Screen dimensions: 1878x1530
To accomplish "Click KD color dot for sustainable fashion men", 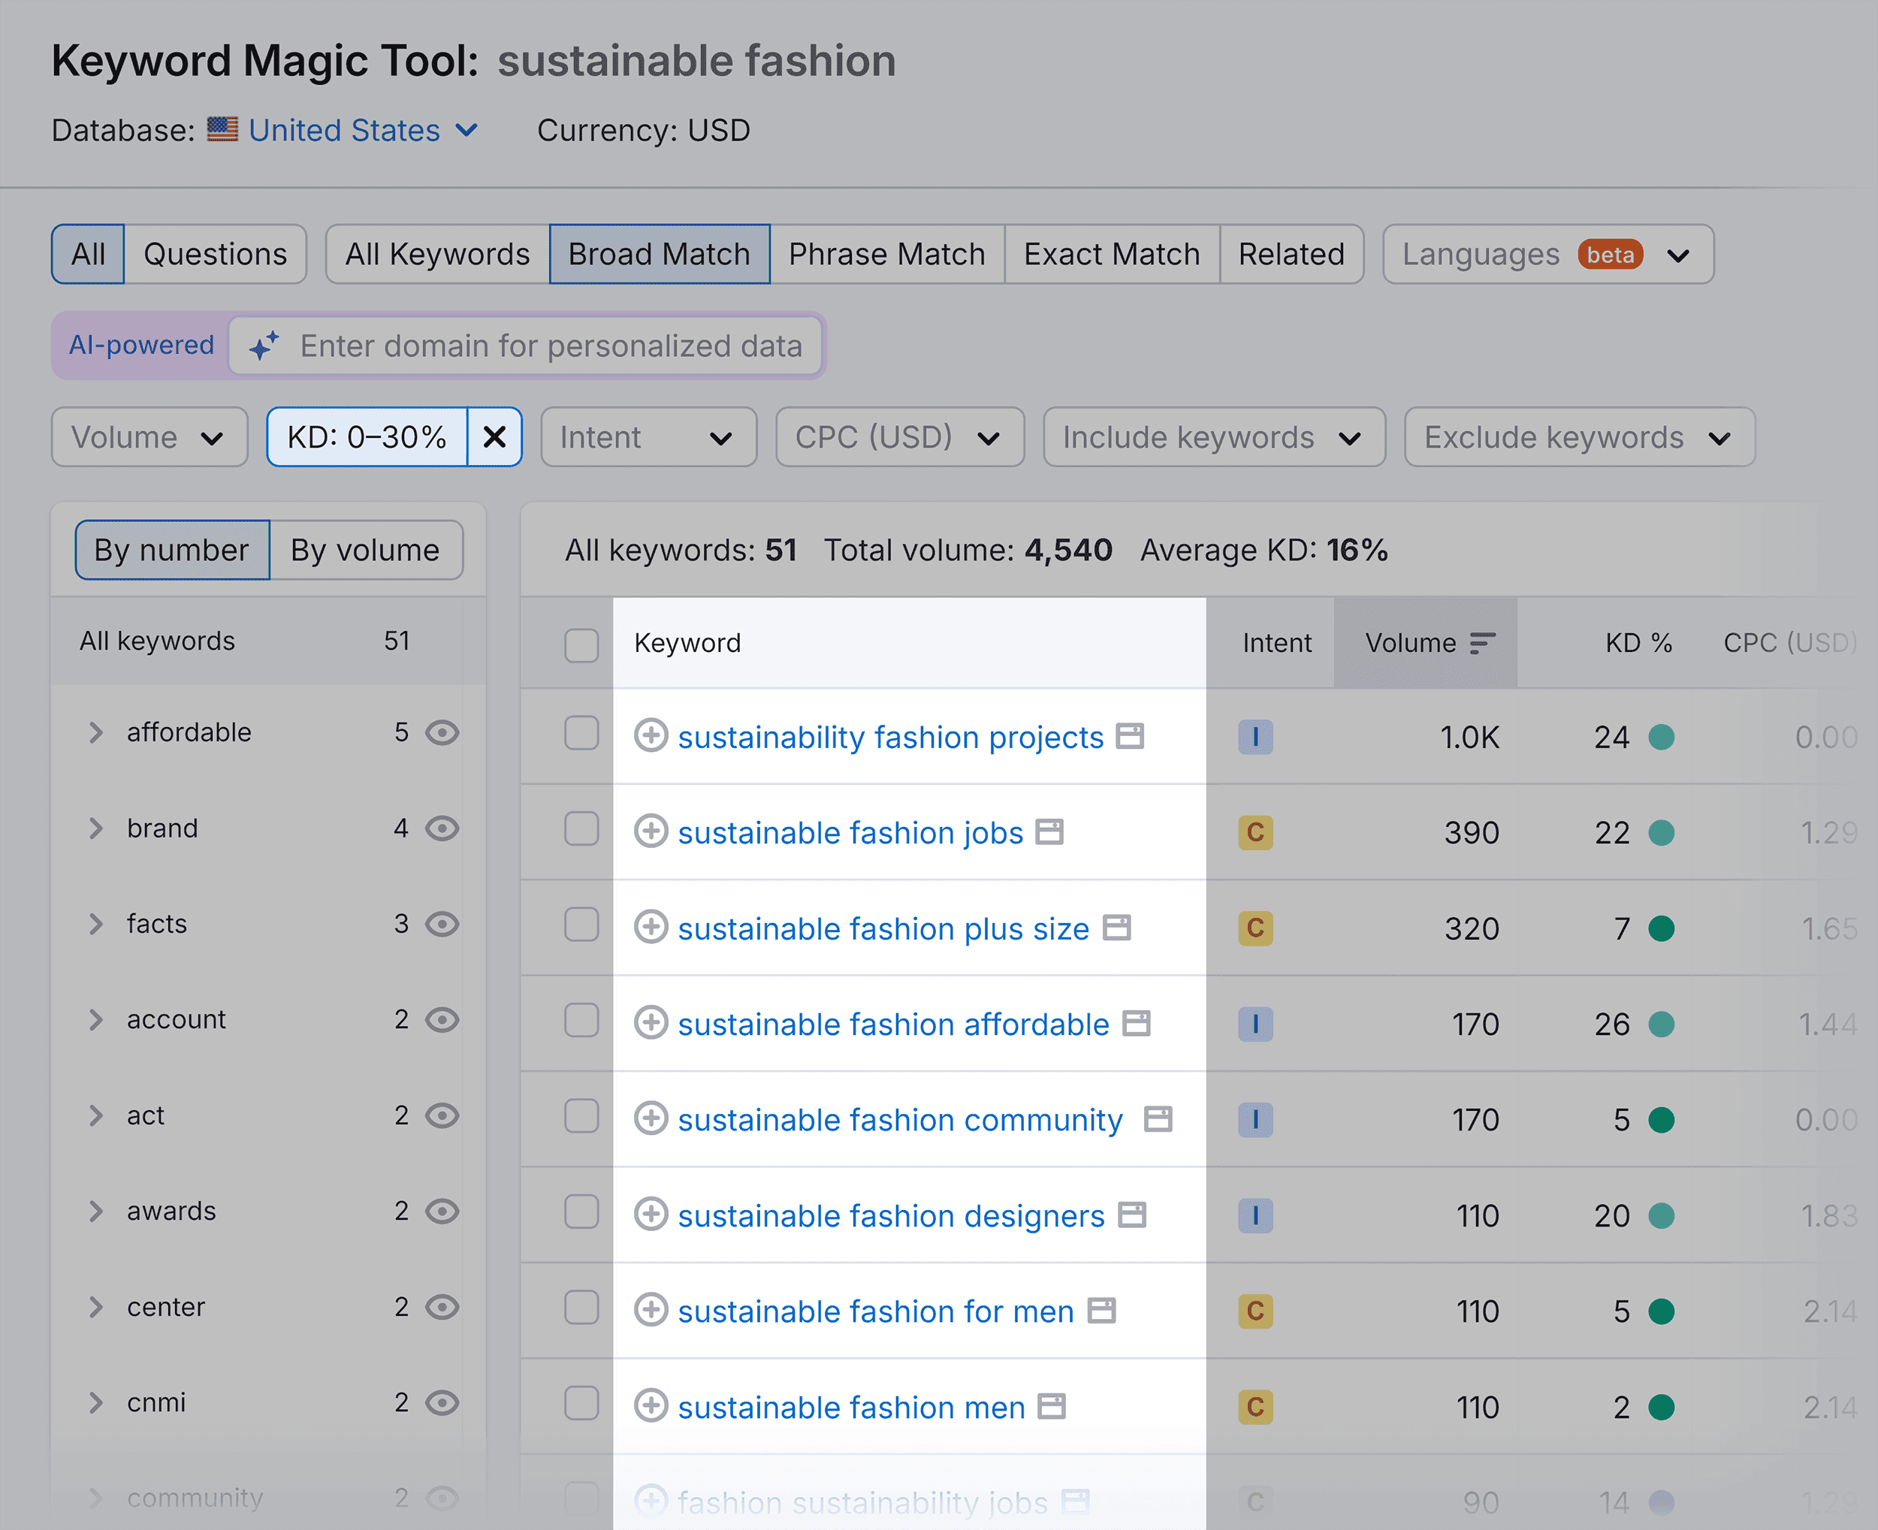I will tap(1661, 1408).
